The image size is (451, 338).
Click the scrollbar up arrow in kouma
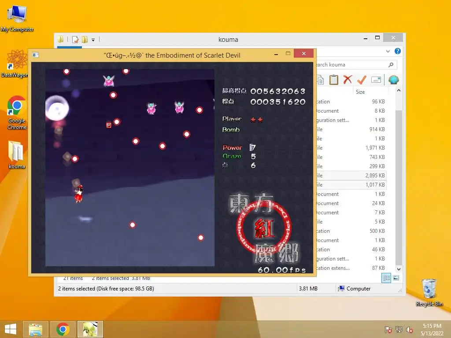[399, 91]
